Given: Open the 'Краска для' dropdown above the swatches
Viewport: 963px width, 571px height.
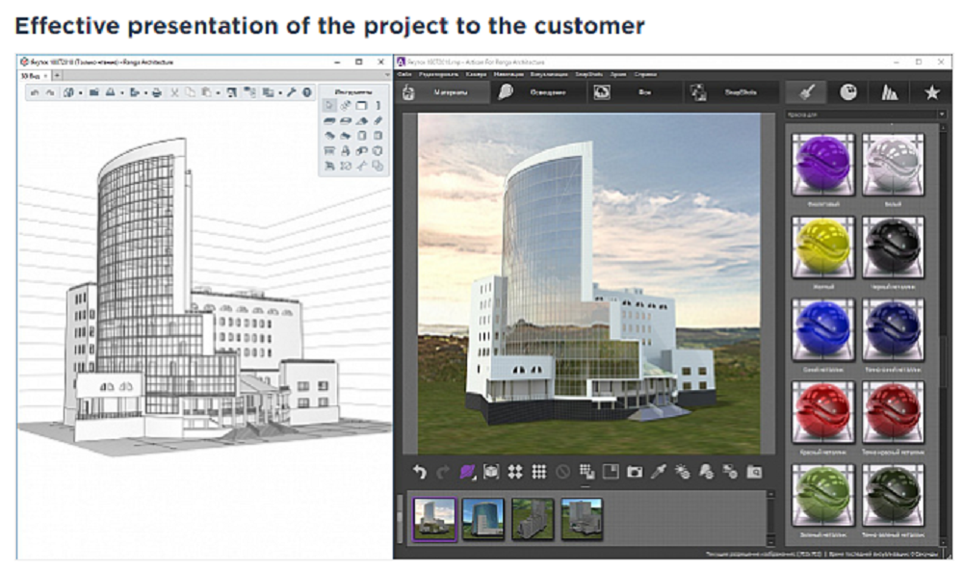Looking at the screenshot, I should 942,113.
